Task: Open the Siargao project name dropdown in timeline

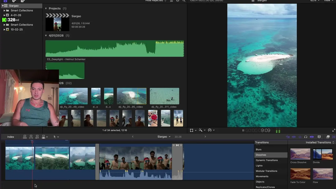Action: pos(164,136)
